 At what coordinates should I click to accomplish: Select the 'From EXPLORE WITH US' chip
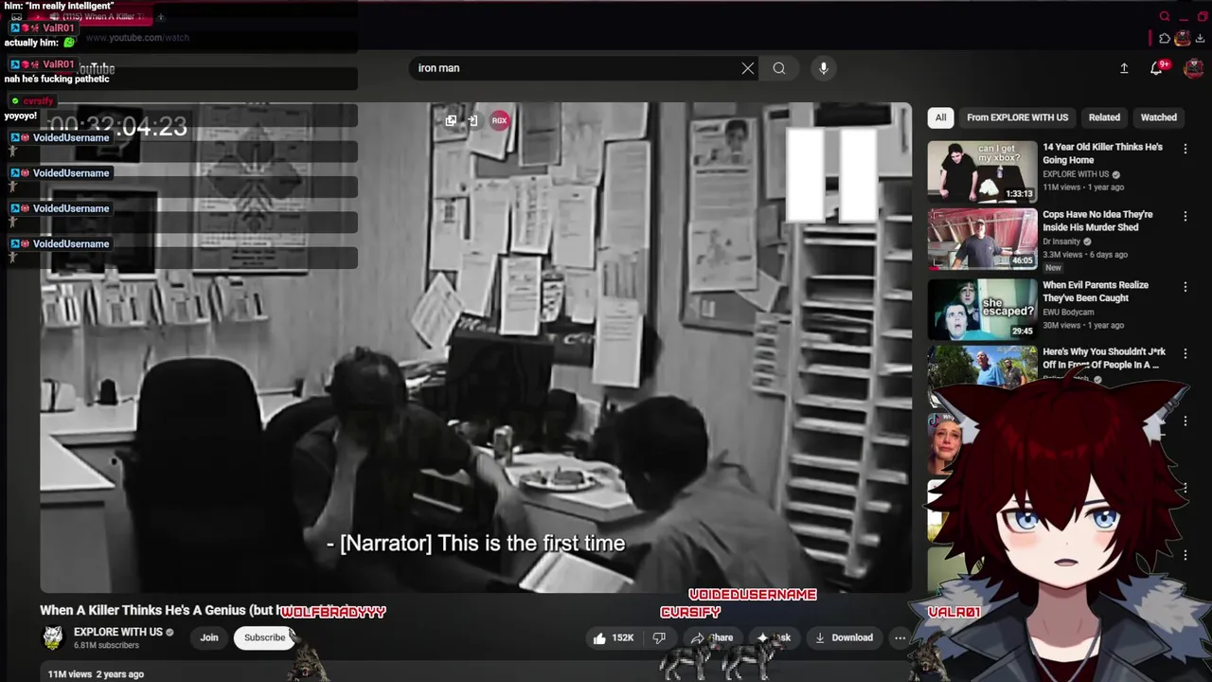point(1017,117)
